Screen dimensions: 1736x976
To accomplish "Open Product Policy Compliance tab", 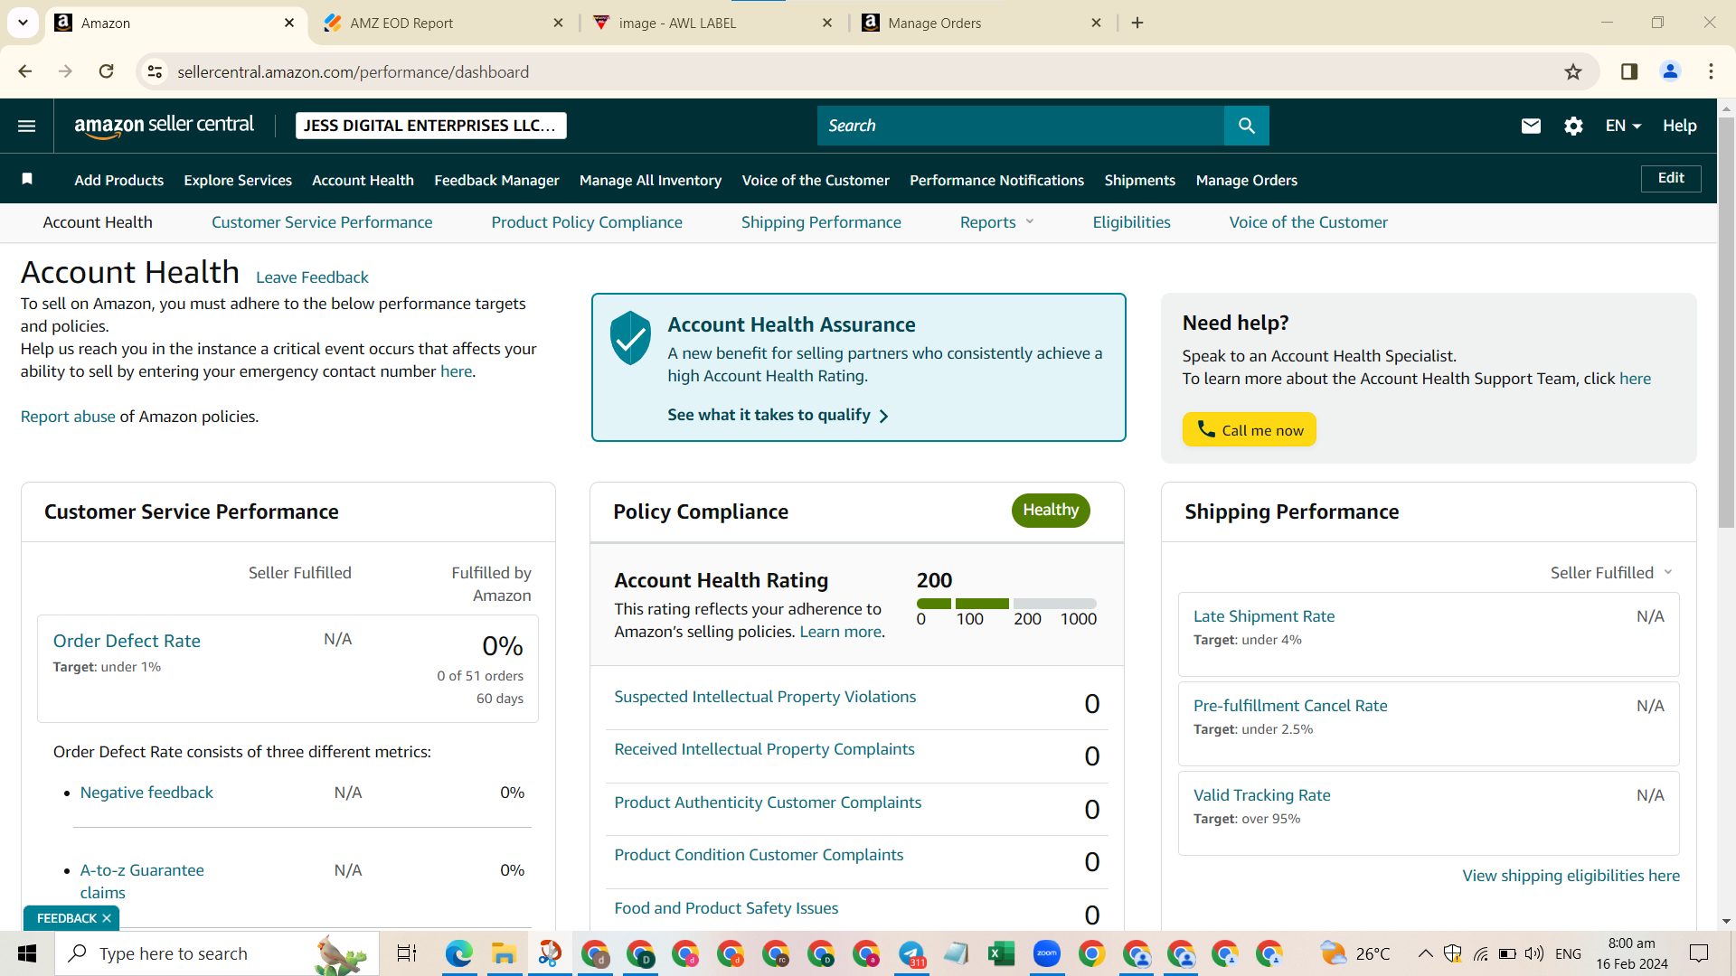I will tap(587, 222).
